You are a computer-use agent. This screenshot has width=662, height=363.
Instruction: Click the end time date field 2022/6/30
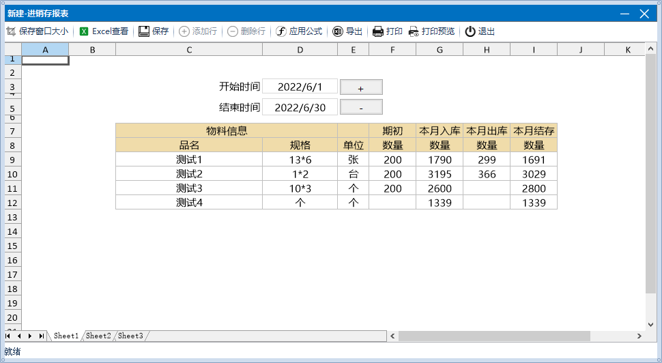tap(300, 107)
